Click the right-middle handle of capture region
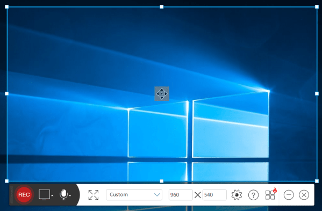 [317, 93]
